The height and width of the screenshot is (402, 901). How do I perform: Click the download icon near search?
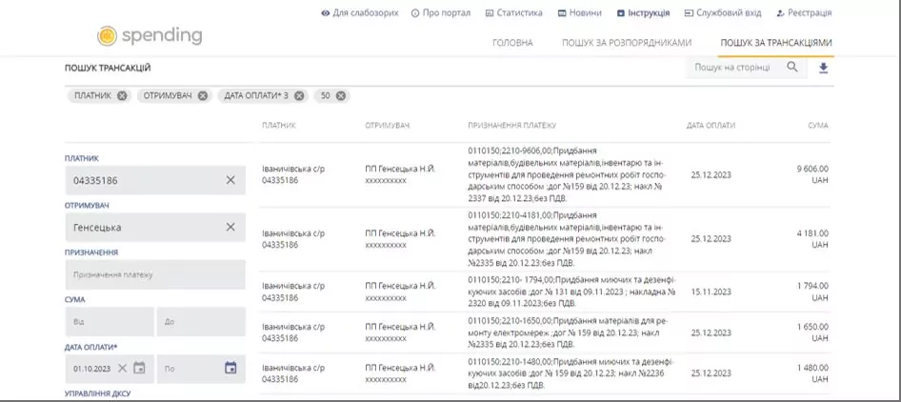pyautogui.click(x=824, y=68)
